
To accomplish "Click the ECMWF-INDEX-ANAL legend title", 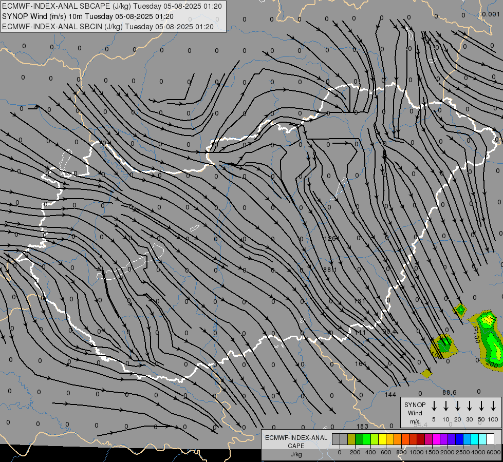I will [x=296, y=438].
